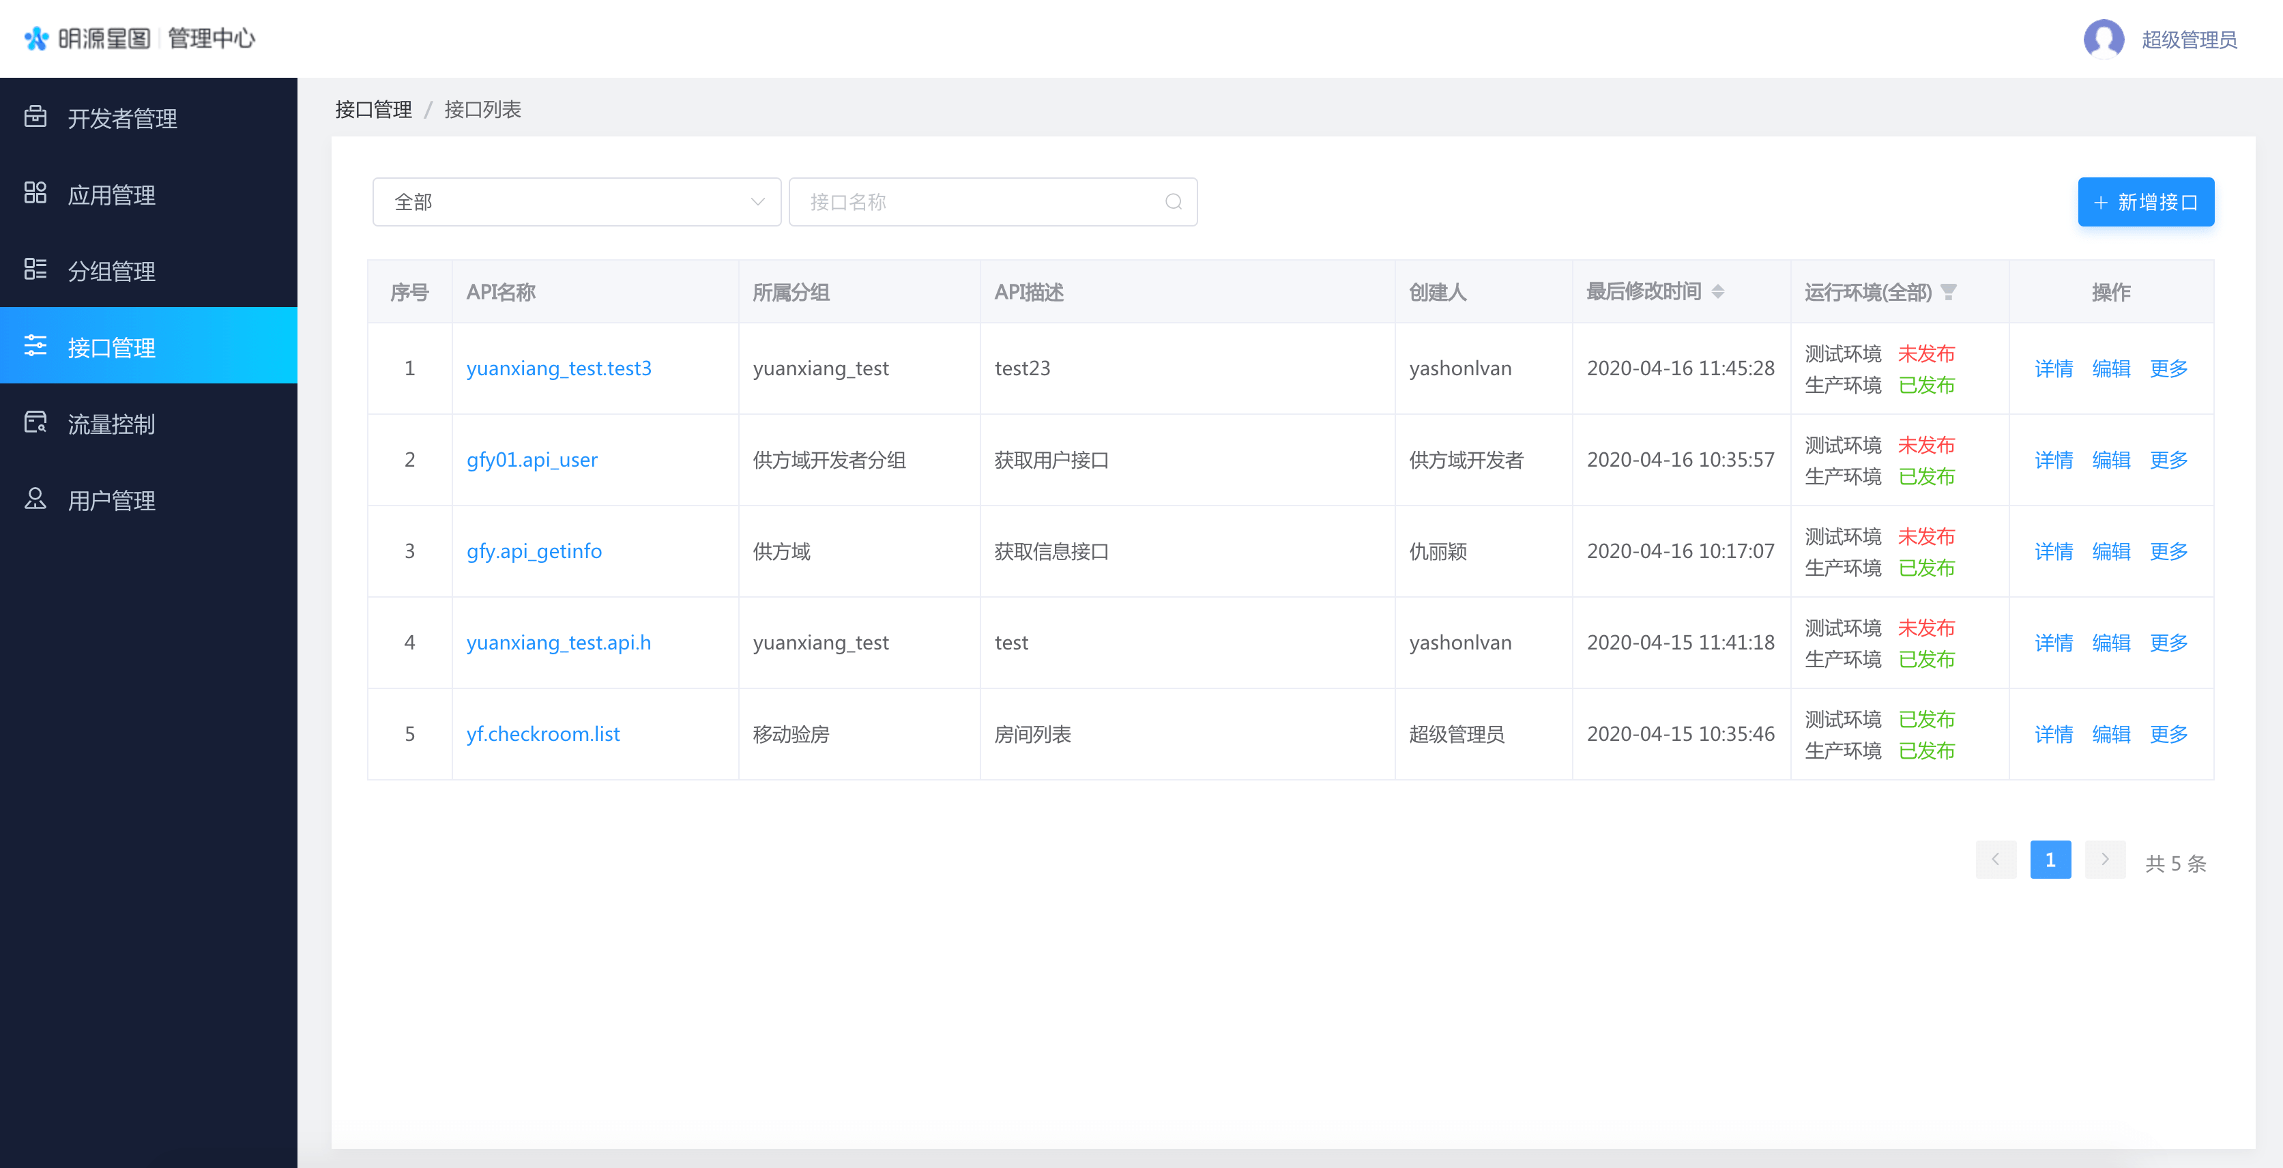Click 编辑 for yuanxiang_test.test3 row
Image resolution: width=2283 pixels, height=1168 pixels.
coord(2110,368)
